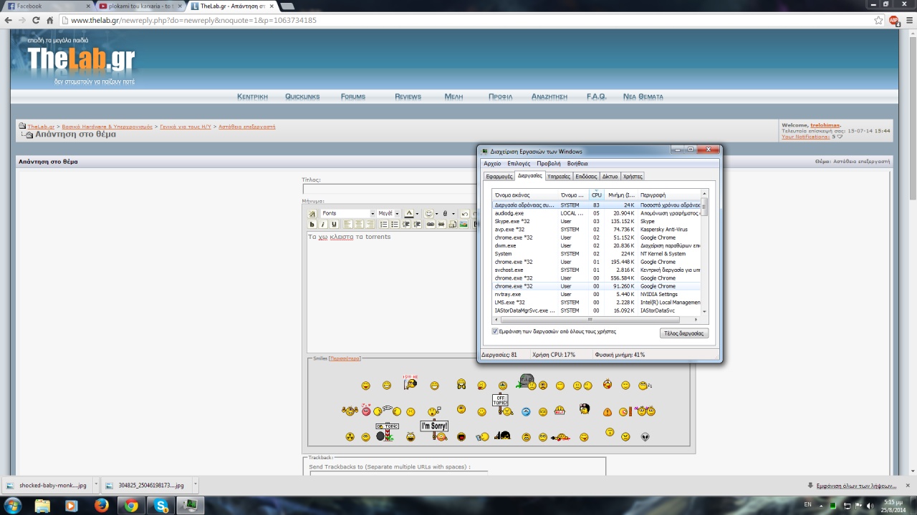Expand the attachment dropdown arrow
The image size is (917, 515).
pyautogui.click(x=453, y=214)
